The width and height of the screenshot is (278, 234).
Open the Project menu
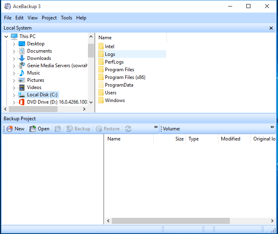(x=49, y=18)
